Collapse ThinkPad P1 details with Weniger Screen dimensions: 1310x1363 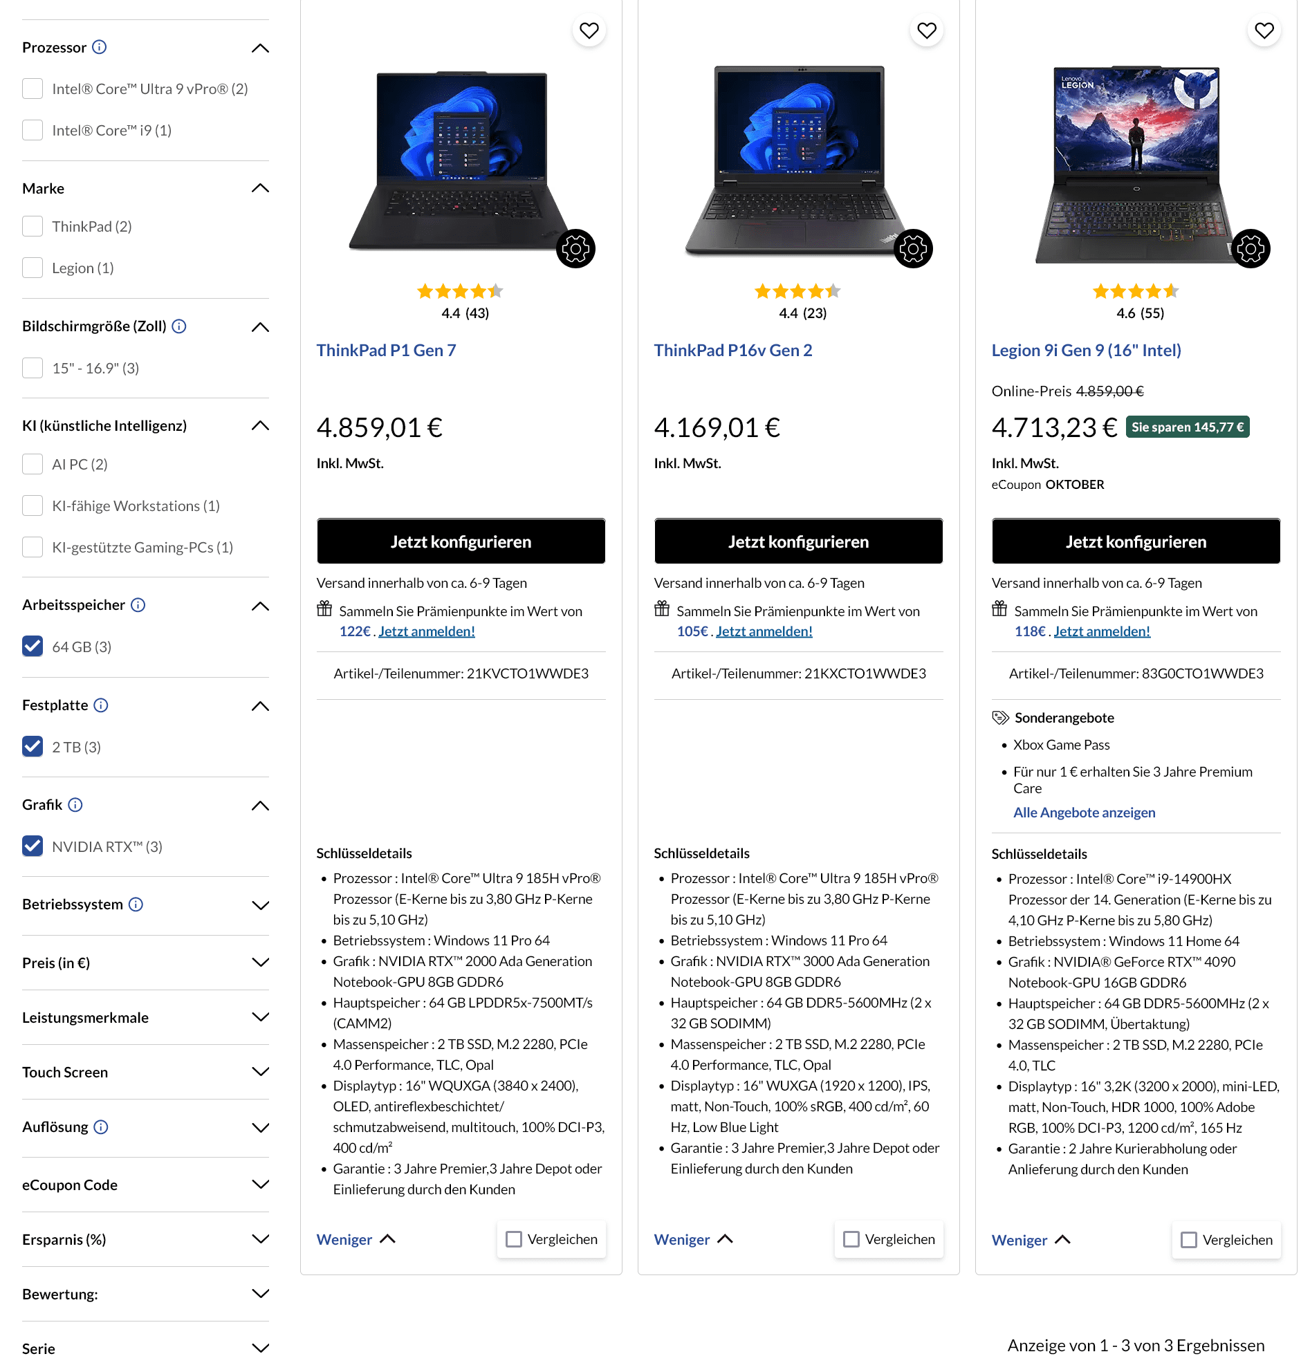click(x=356, y=1239)
